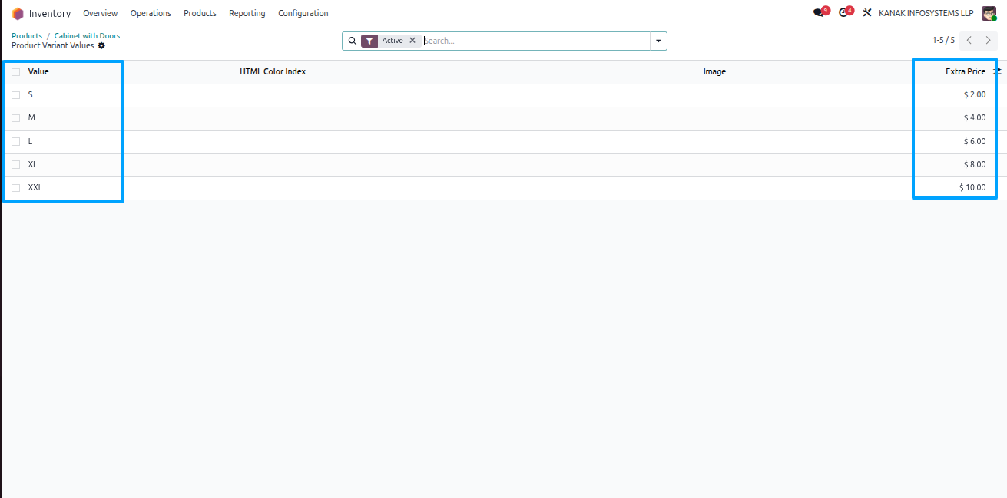
Task: Click the 1-5 / 5 pager counter
Action: point(943,40)
